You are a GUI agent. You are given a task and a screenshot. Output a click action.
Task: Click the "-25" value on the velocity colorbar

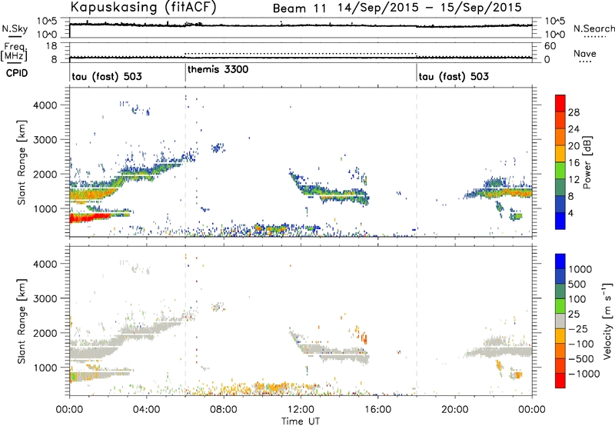[x=577, y=328]
